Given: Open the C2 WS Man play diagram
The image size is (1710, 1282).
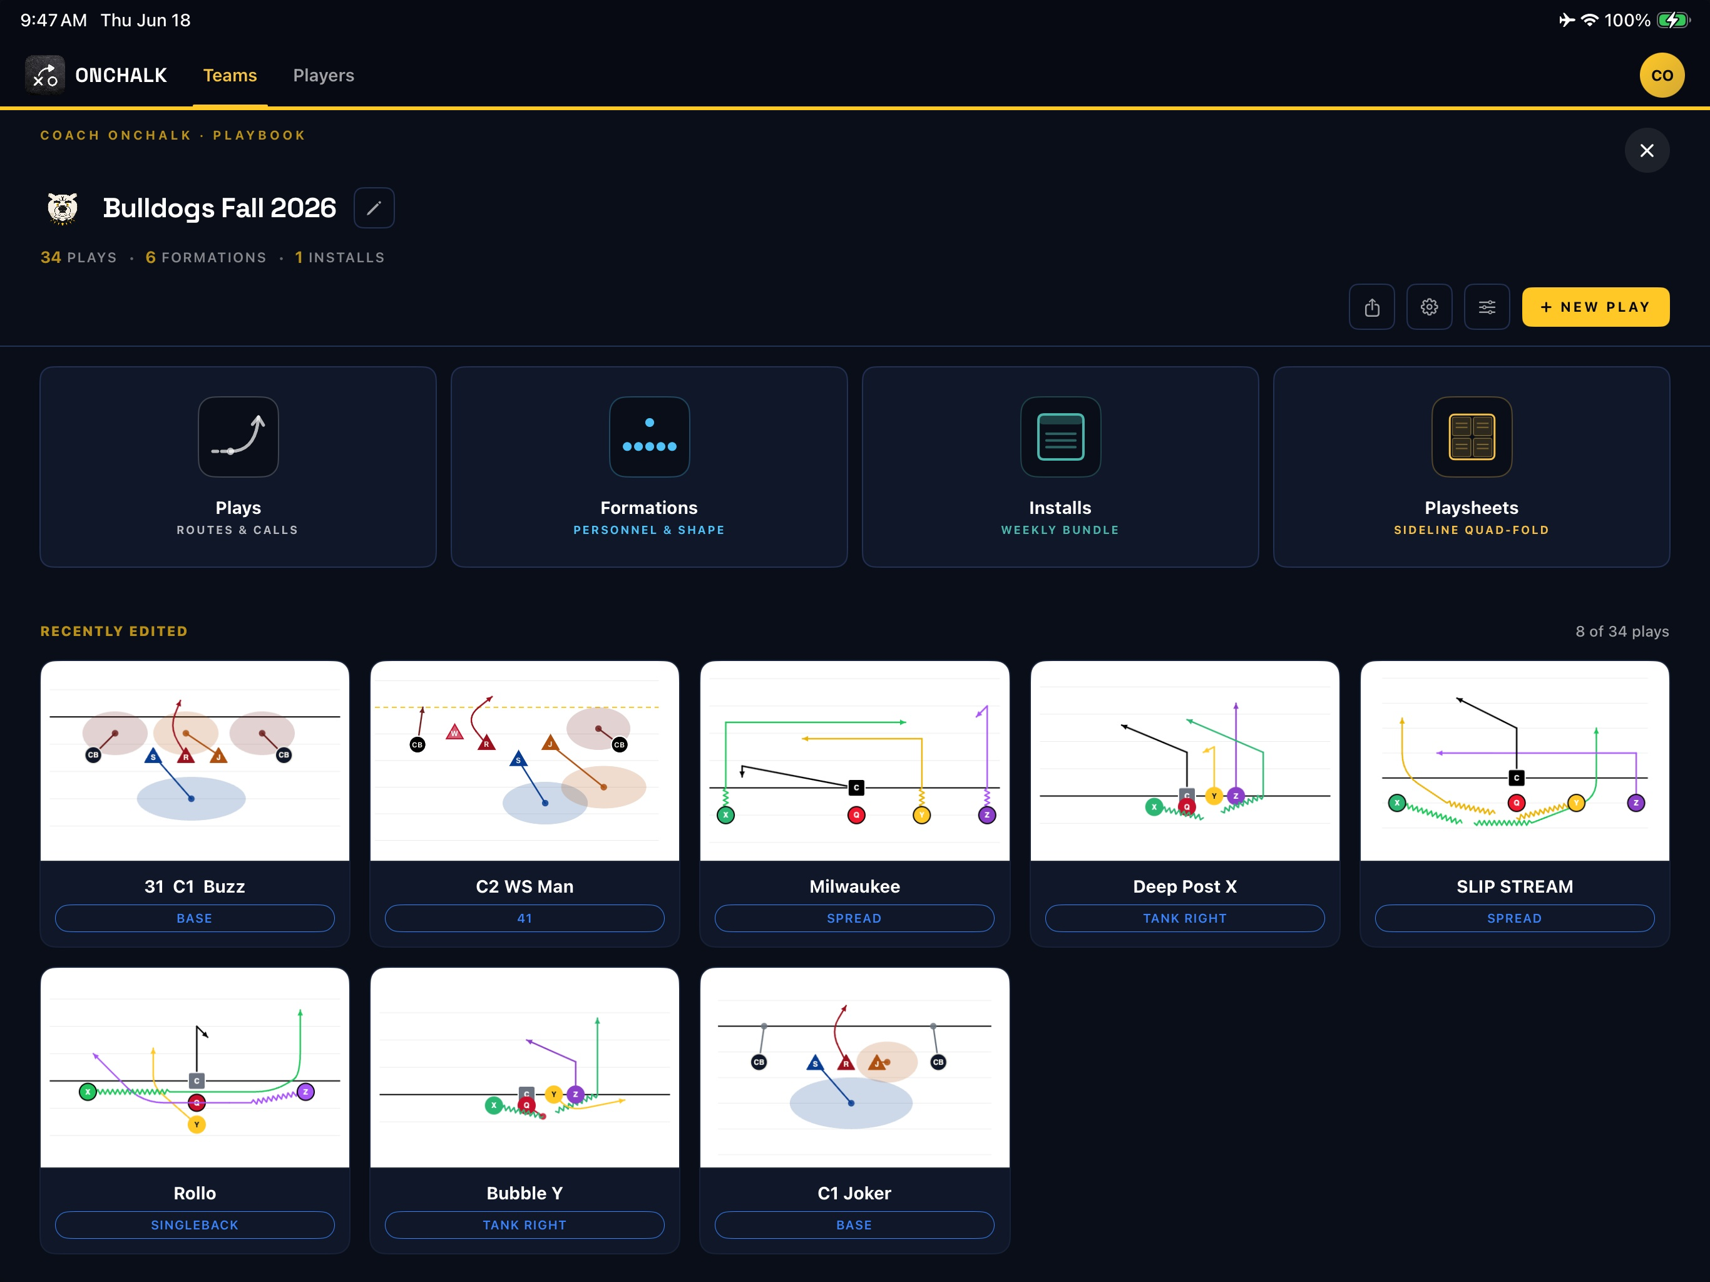Looking at the screenshot, I should pos(524,761).
